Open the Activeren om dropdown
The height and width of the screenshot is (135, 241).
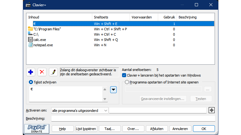(80, 111)
